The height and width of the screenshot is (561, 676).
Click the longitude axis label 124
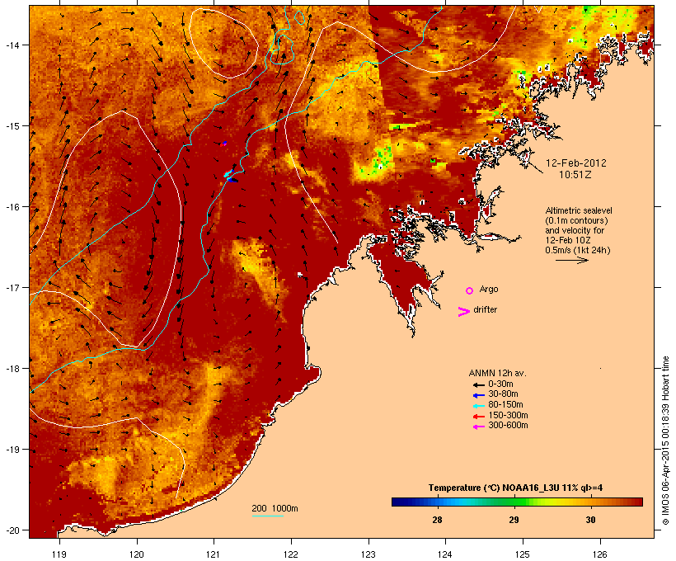coord(445,554)
